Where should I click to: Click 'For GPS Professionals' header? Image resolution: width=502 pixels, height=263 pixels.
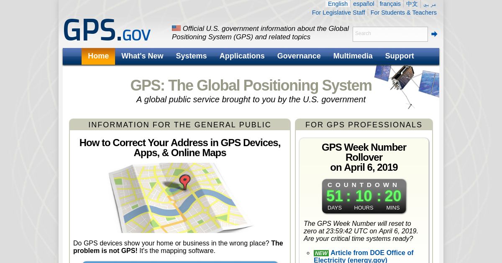pos(364,125)
